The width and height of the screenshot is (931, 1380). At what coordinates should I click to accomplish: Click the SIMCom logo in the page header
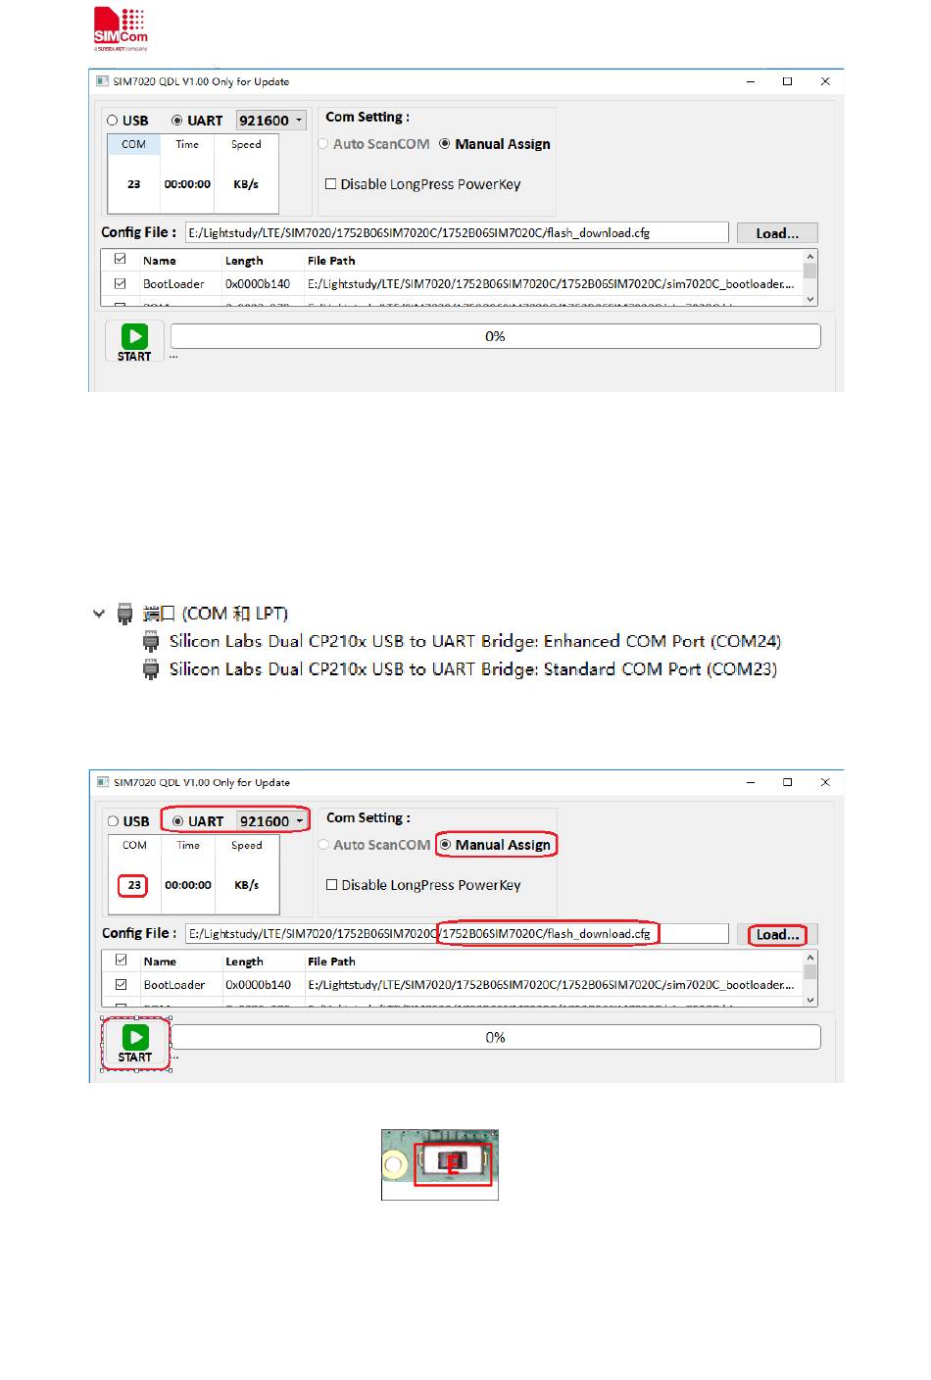coord(121,29)
